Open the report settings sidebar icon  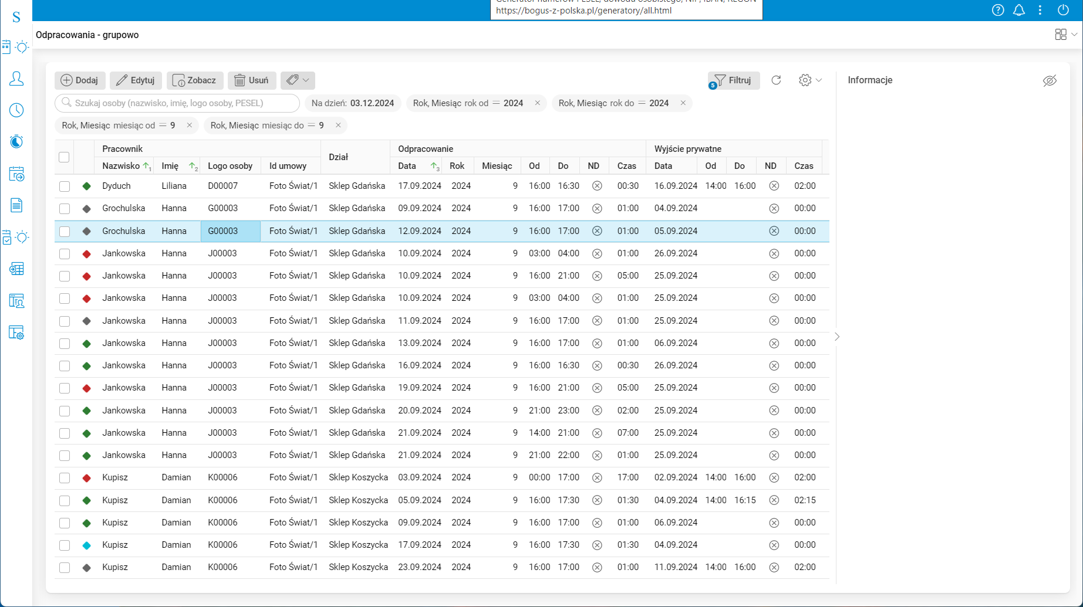point(16,333)
